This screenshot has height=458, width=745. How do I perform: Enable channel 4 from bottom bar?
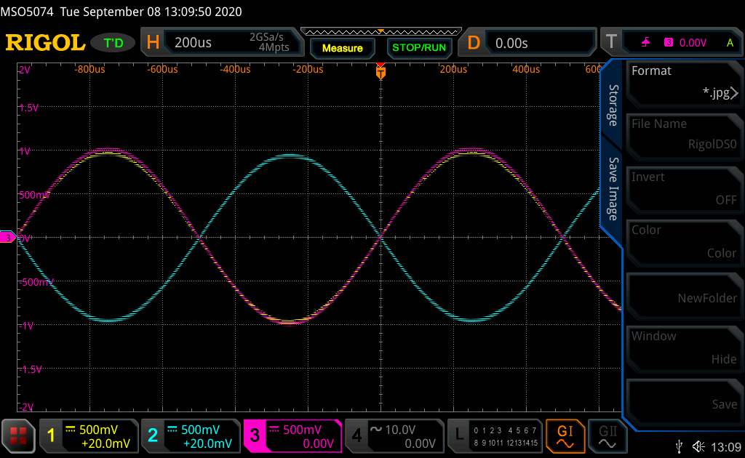tap(393, 435)
